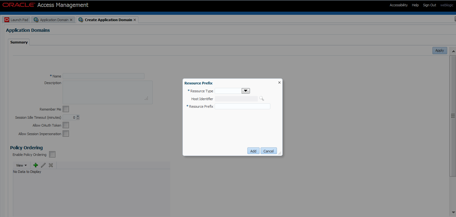
Task: Cancel the Resource Prefix dialog
Action: [x=268, y=151]
